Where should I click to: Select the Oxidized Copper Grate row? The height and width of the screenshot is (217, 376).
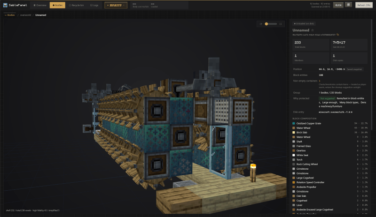coord(330,123)
